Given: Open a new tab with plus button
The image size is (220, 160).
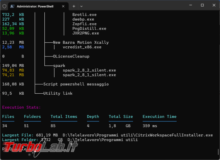Looking at the screenshot, I should click(74, 6).
